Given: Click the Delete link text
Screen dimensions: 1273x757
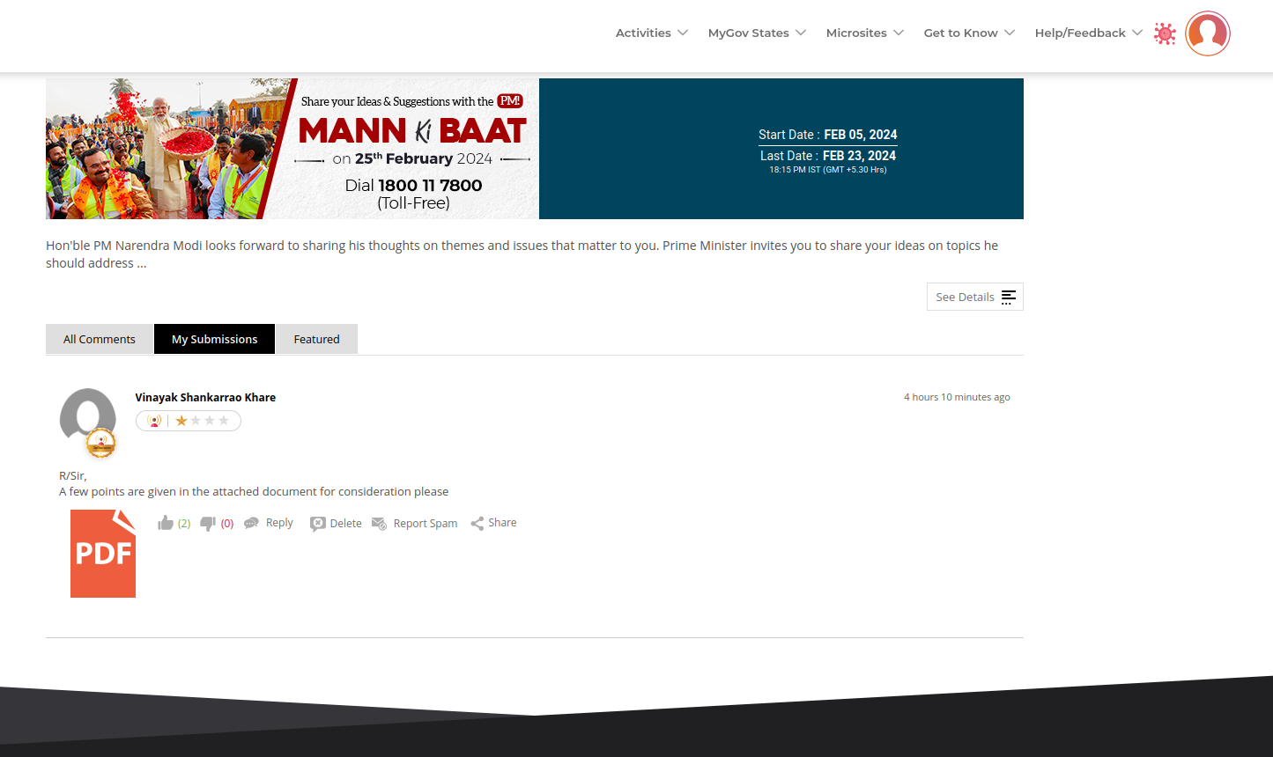Looking at the screenshot, I should 346,524.
